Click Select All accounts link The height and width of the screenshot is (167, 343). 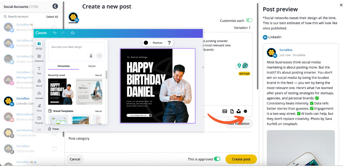[x=52, y=17]
